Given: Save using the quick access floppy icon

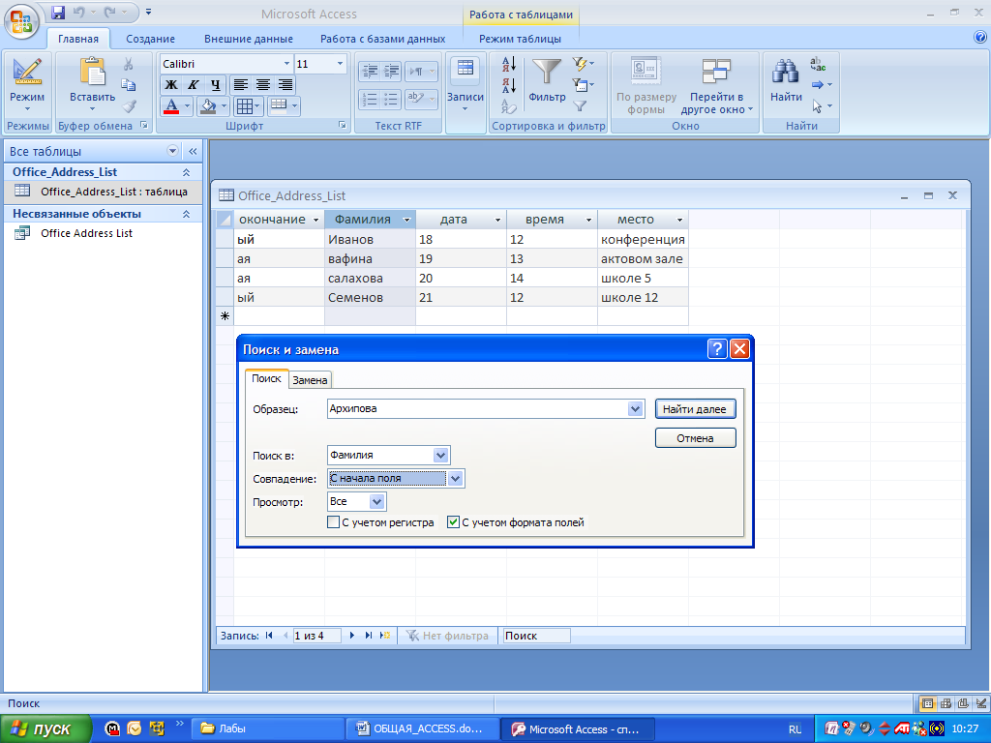Looking at the screenshot, I should click(58, 12).
